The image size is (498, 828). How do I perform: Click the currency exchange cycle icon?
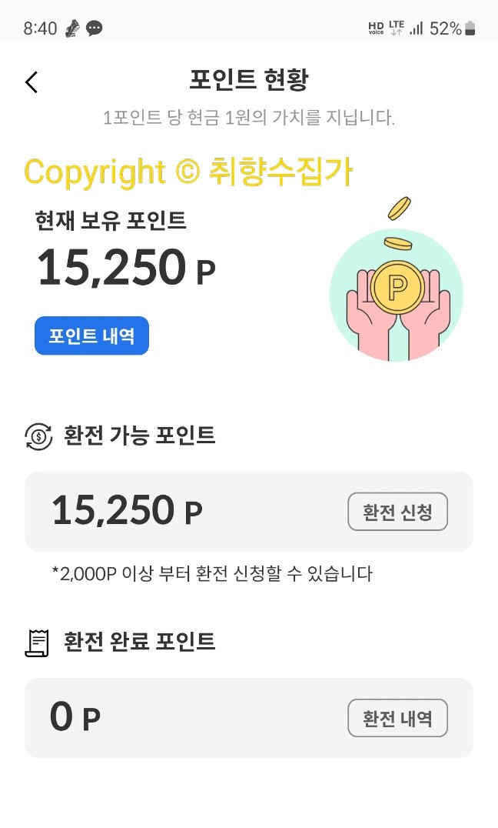pyautogui.click(x=38, y=436)
